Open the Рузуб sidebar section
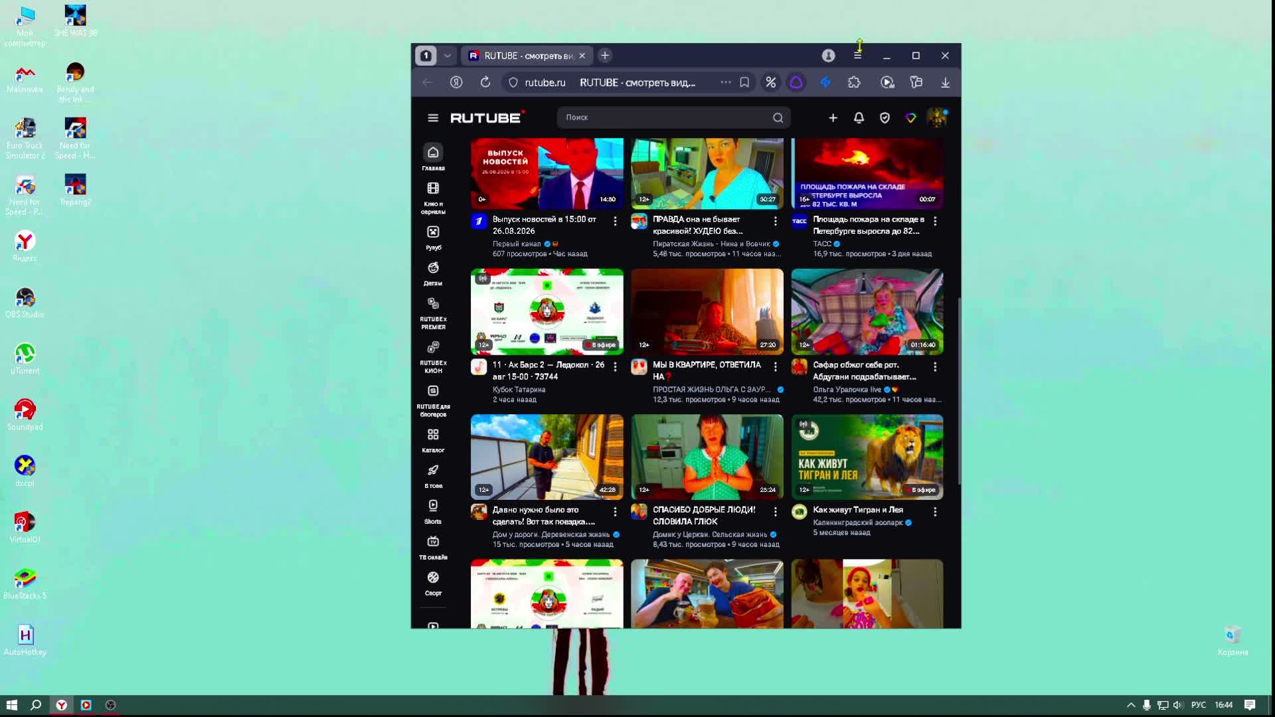Screen dimensions: 1275x717 pyautogui.click(x=433, y=238)
